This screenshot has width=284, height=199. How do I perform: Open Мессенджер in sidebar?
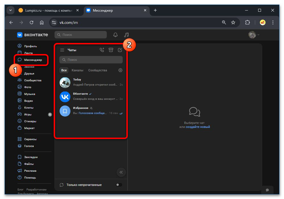coord(33,60)
